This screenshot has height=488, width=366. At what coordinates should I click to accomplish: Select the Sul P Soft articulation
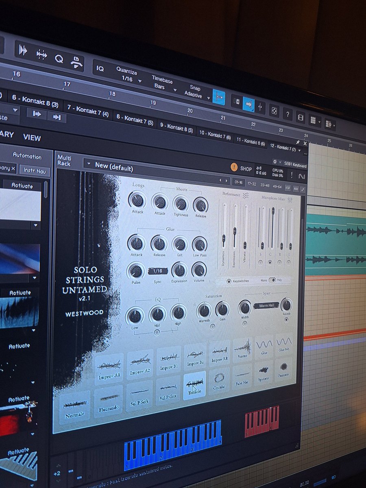click(x=139, y=396)
